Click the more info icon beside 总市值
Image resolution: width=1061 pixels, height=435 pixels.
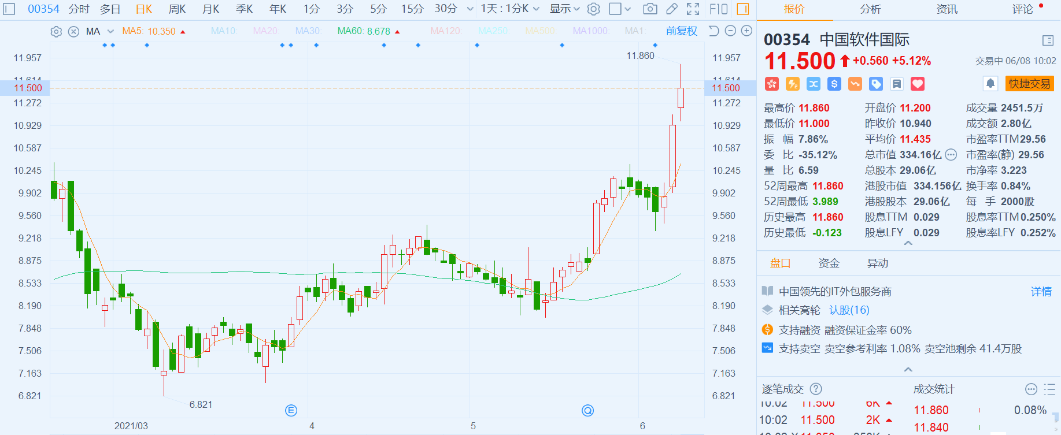tap(951, 155)
